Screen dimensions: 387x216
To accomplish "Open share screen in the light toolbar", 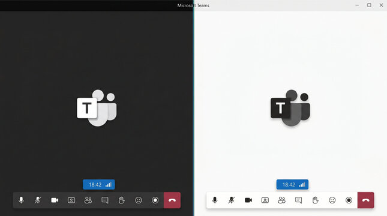I will [265, 200].
